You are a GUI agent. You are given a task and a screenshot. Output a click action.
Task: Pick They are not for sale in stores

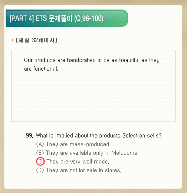83,170
